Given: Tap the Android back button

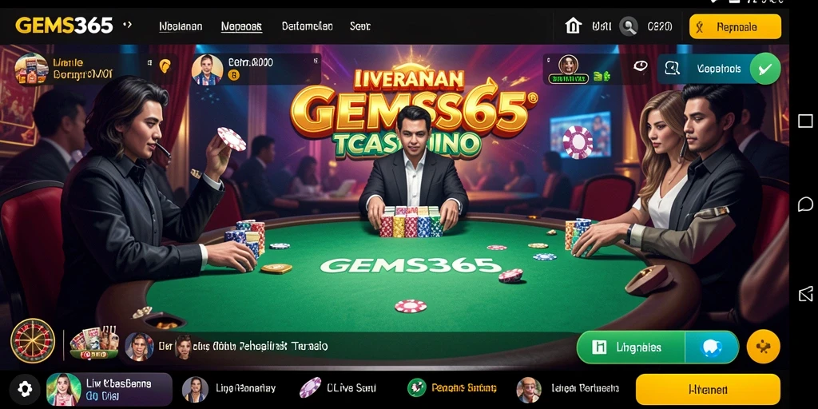Looking at the screenshot, I should (805, 294).
